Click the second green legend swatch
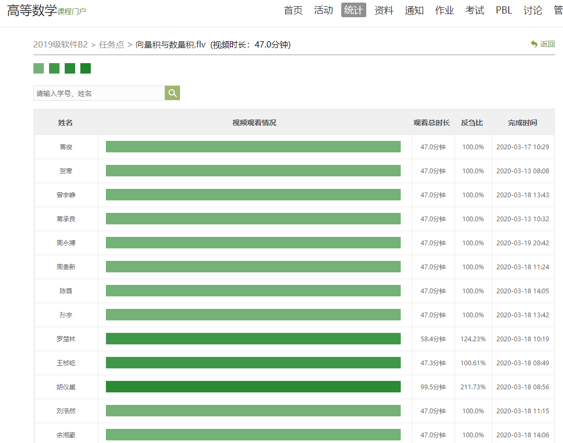Image resolution: width=563 pixels, height=443 pixels. [54, 68]
